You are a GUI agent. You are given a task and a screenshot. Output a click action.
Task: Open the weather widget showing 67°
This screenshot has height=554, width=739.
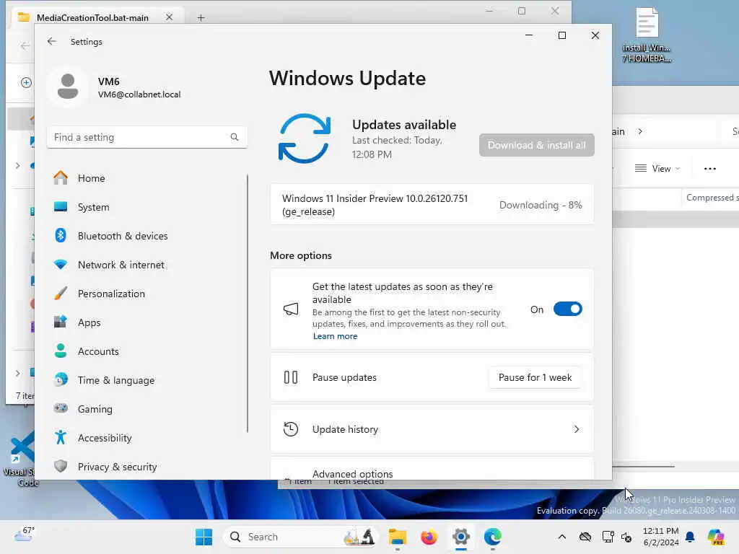point(24,535)
